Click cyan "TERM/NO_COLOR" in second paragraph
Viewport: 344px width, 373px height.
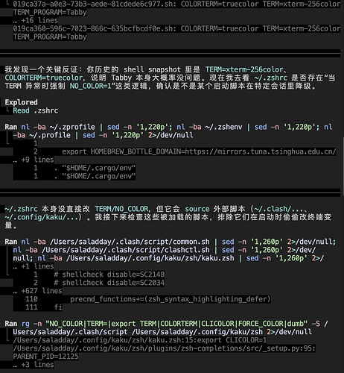tap(121, 209)
